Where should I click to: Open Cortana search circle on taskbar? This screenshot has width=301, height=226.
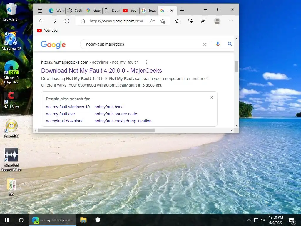click(21, 220)
